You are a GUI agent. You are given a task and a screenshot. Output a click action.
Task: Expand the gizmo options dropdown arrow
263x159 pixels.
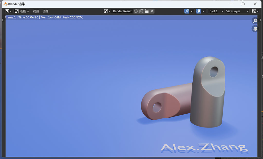192,11
